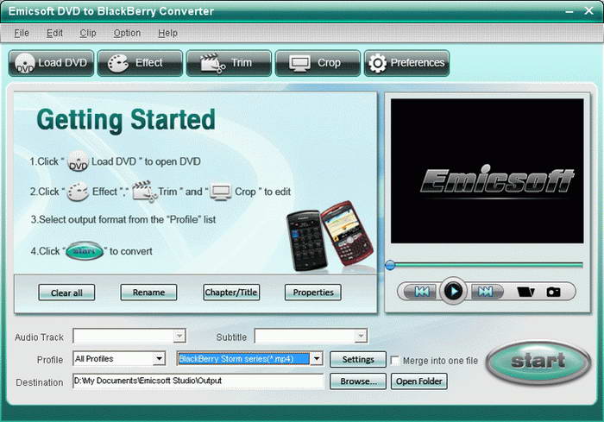Click the DVD disc icon in step 1
604x422 pixels.
79,161
